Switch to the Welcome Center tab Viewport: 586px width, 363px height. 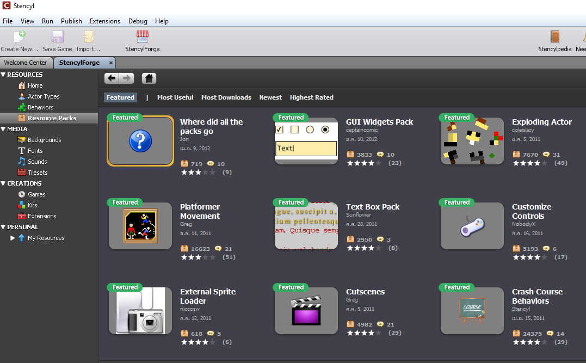26,63
